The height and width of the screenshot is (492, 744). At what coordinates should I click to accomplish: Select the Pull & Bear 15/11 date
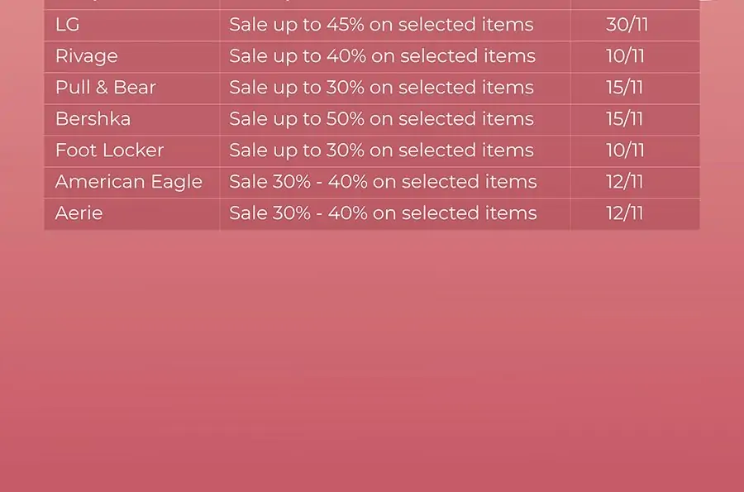coord(624,88)
